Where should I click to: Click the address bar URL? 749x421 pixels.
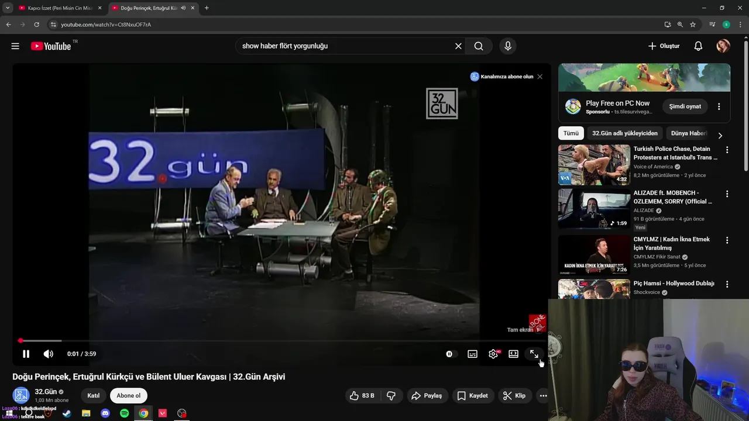[106, 25]
